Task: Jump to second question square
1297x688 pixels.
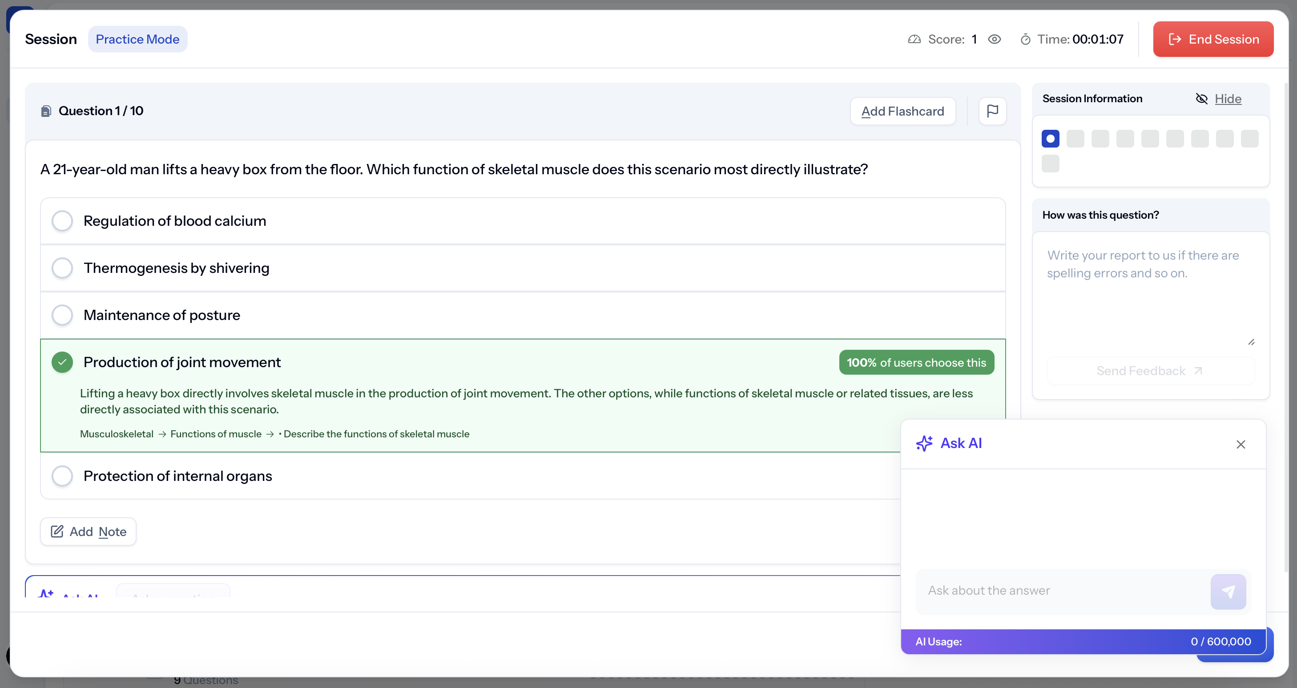Action: coord(1075,139)
